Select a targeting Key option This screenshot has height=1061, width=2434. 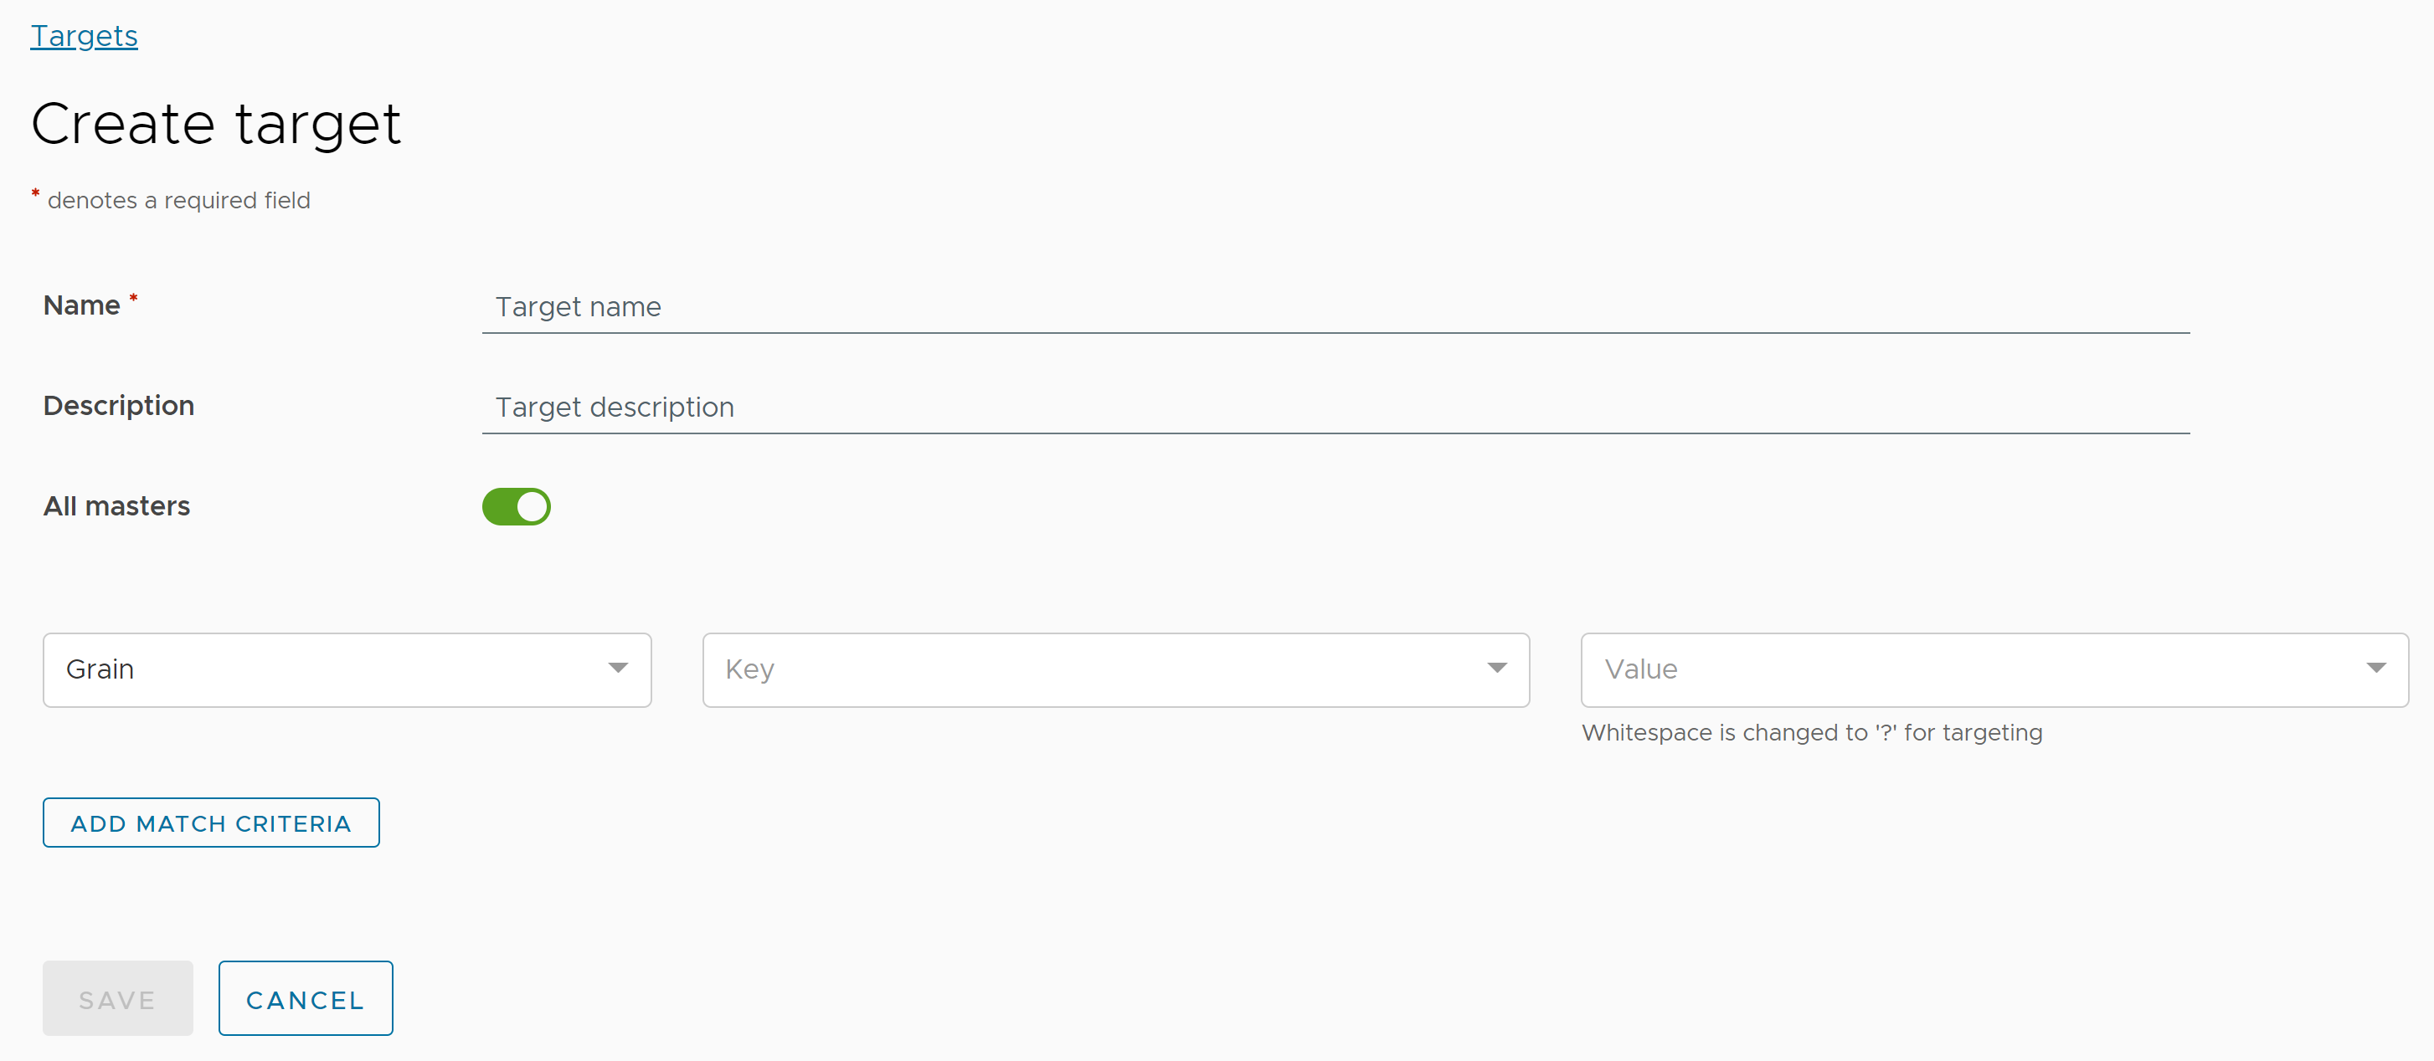1116,670
